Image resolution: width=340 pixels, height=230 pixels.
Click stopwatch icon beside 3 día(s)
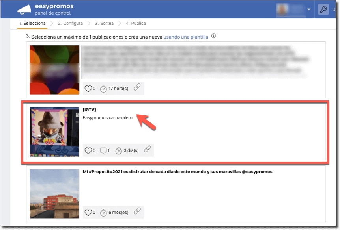tap(118, 150)
